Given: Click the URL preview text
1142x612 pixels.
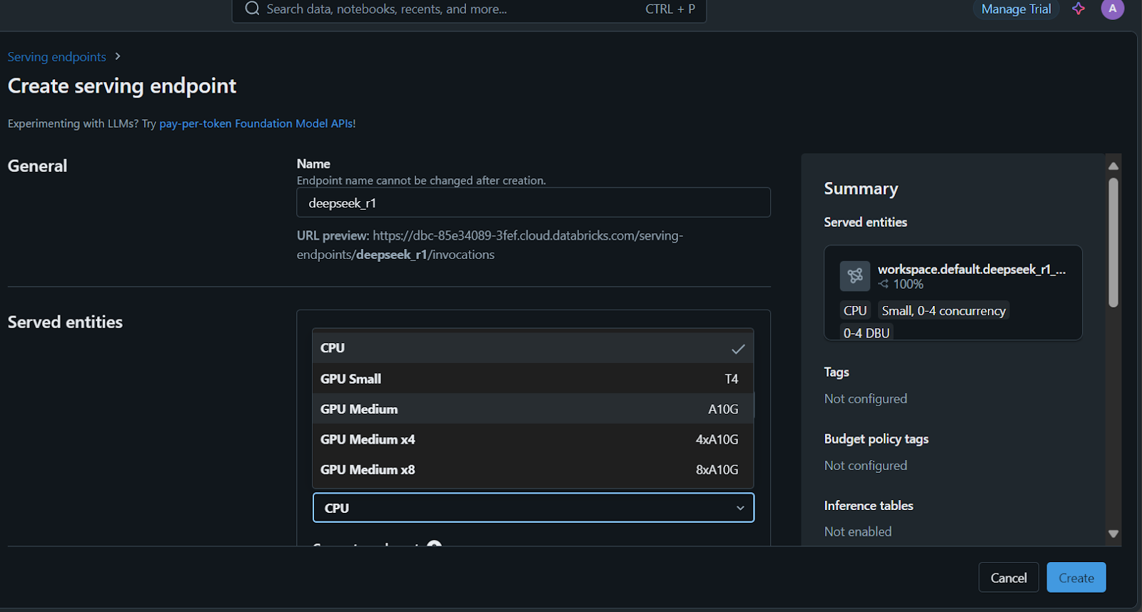Looking at the screenshot, I should coord(490,245).
